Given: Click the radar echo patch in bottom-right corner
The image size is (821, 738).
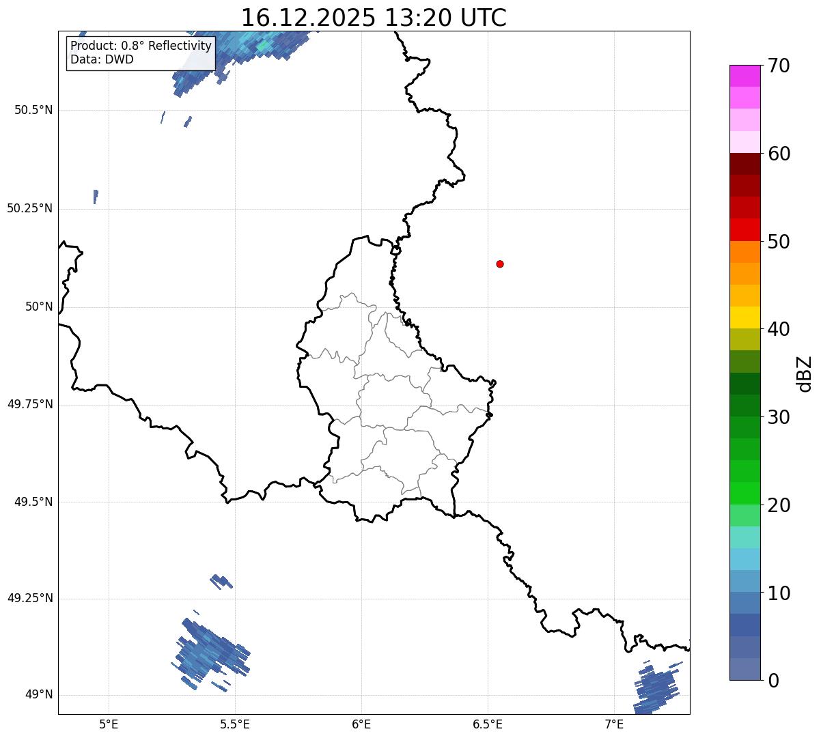Looking at the screenshot, I should click(x=657, y=688).
